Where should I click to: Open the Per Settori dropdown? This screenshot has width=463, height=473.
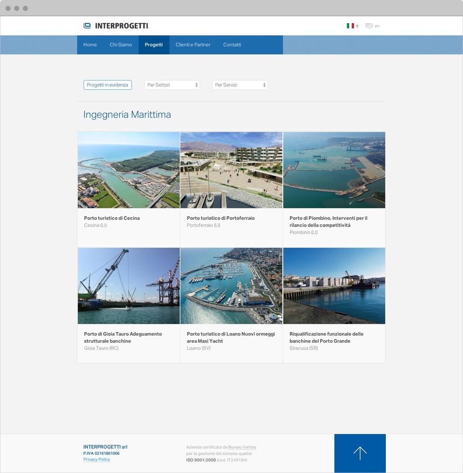click(172, 85)
